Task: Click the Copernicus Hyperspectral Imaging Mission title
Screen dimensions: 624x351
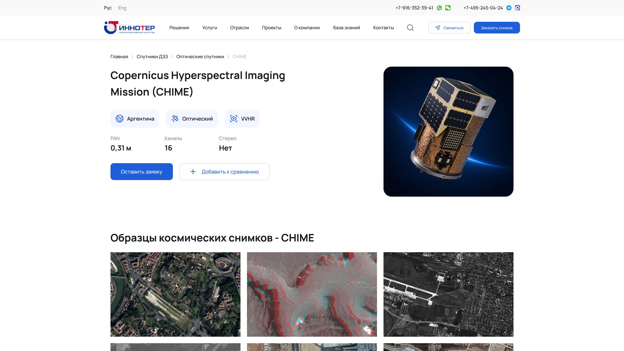Action: (198, 84)
